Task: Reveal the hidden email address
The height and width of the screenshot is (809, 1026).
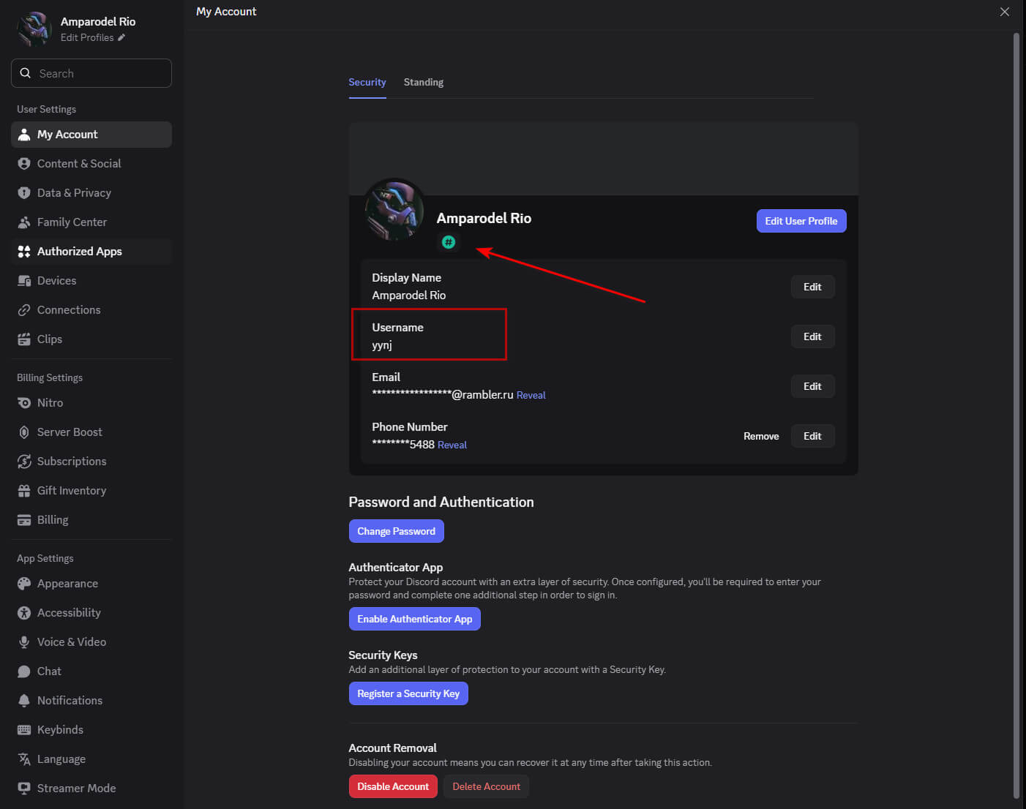Action: tap(531, 396)
